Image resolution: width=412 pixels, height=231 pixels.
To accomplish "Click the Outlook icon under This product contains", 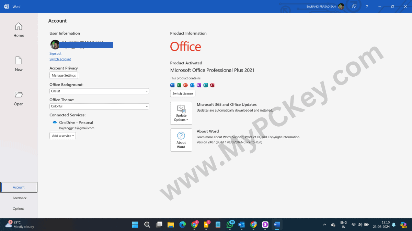I will coord(192,85).
